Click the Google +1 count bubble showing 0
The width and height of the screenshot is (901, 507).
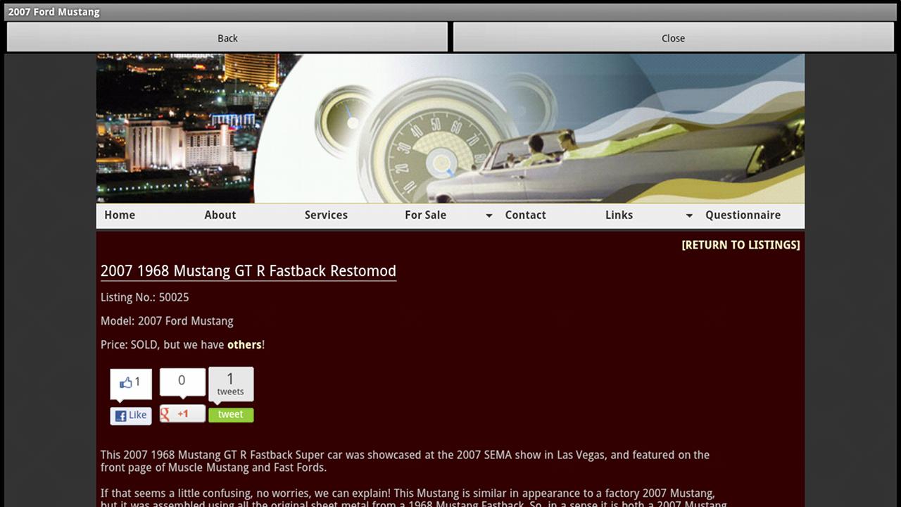182,382
